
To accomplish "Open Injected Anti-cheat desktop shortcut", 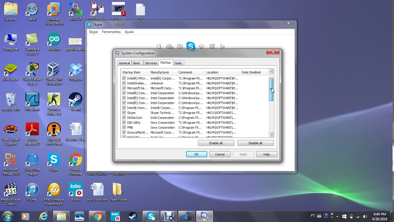I will pos(54,134).
